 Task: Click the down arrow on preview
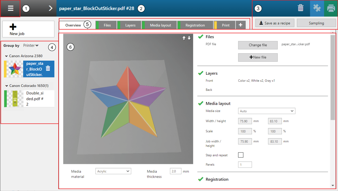point(189,38)
